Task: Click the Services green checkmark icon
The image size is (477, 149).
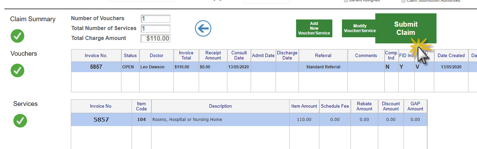Action: [20, 121]
